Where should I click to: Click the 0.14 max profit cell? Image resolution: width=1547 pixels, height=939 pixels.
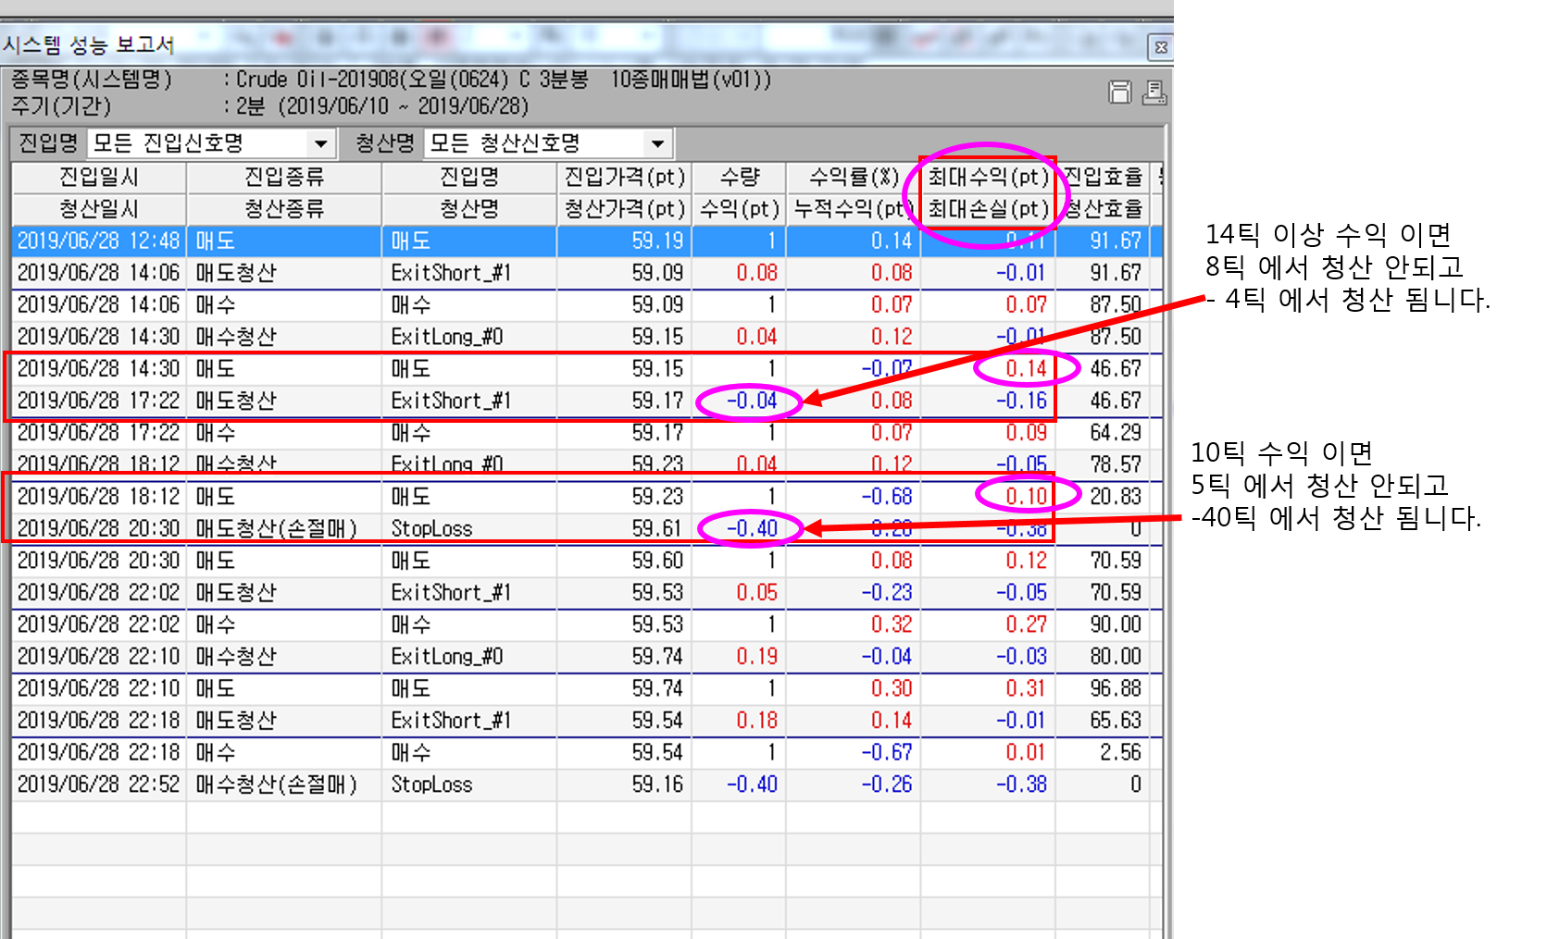pos(1026,368)
